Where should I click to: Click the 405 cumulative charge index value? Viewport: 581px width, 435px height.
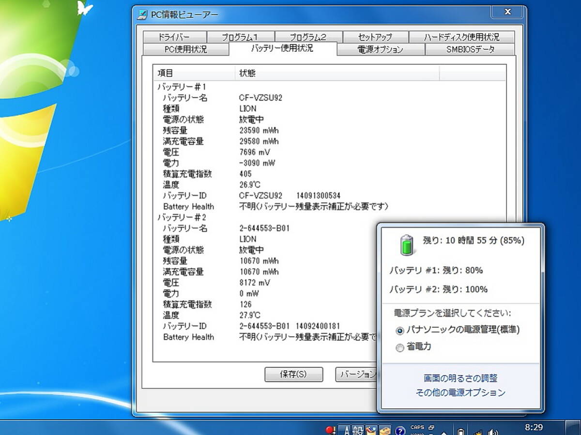[245, 174]
